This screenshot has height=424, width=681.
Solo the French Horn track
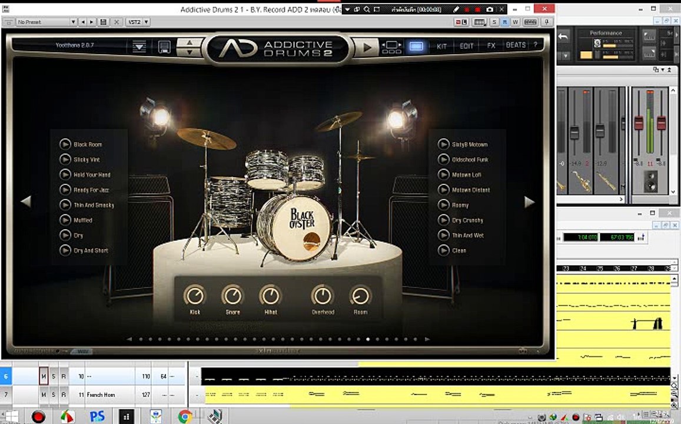click(54, 395)
